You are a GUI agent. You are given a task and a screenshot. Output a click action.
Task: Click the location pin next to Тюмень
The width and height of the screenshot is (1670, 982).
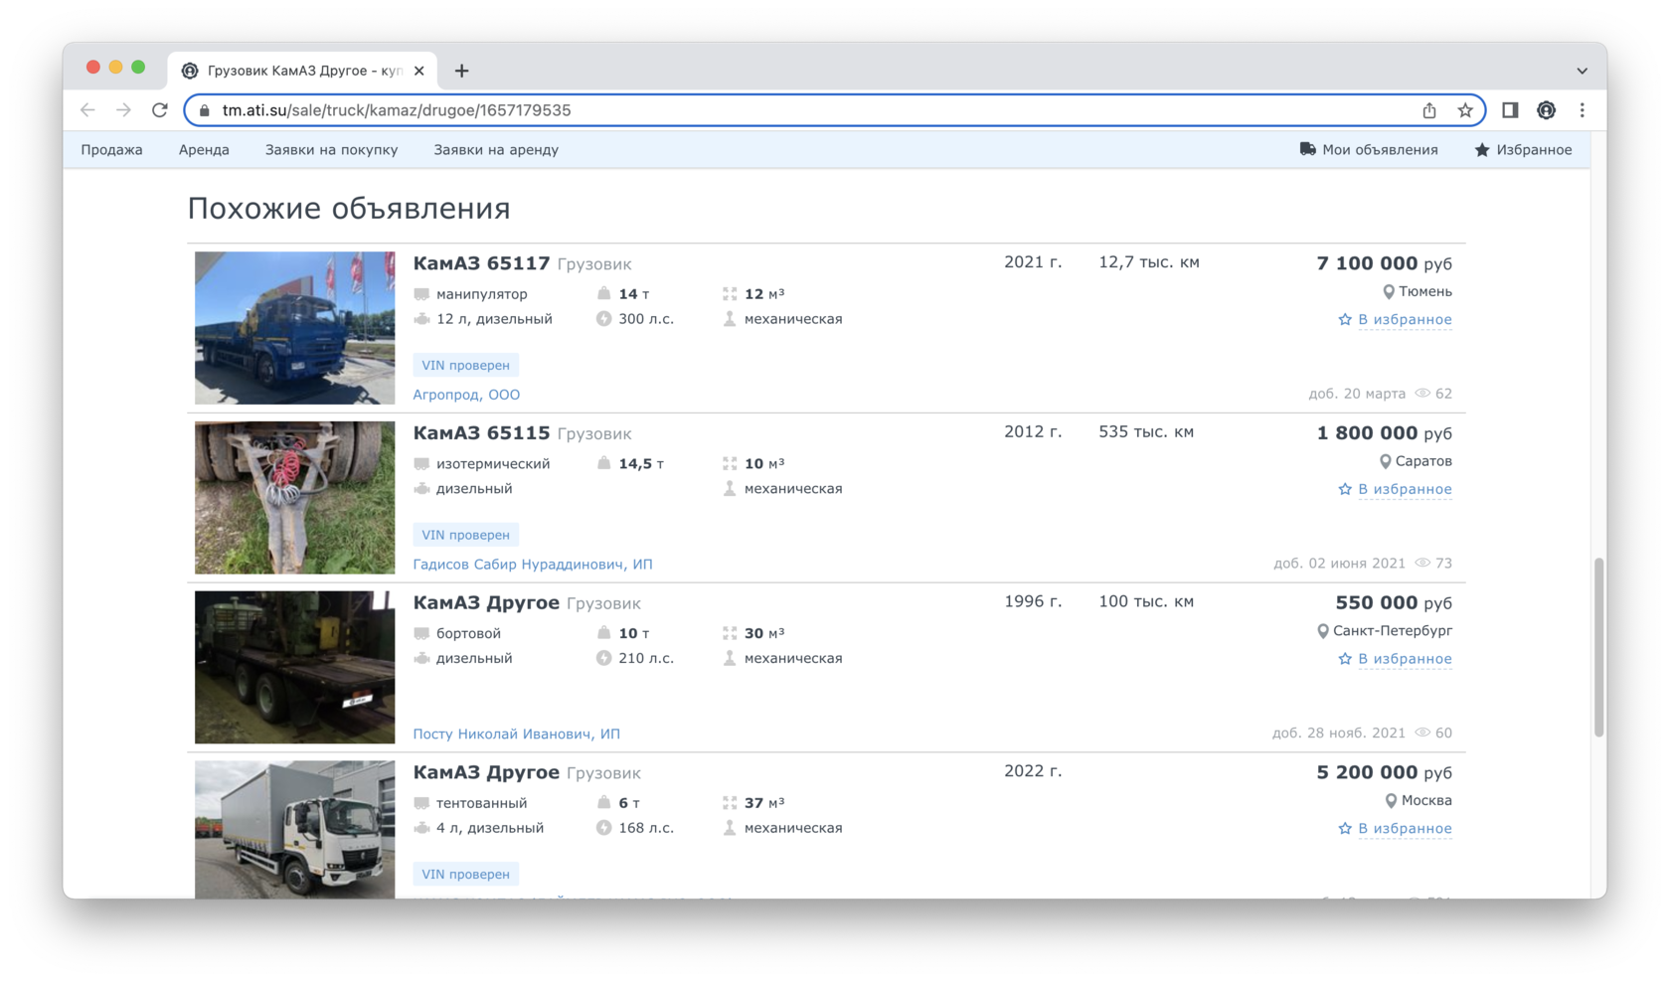tap(1389, 292)
